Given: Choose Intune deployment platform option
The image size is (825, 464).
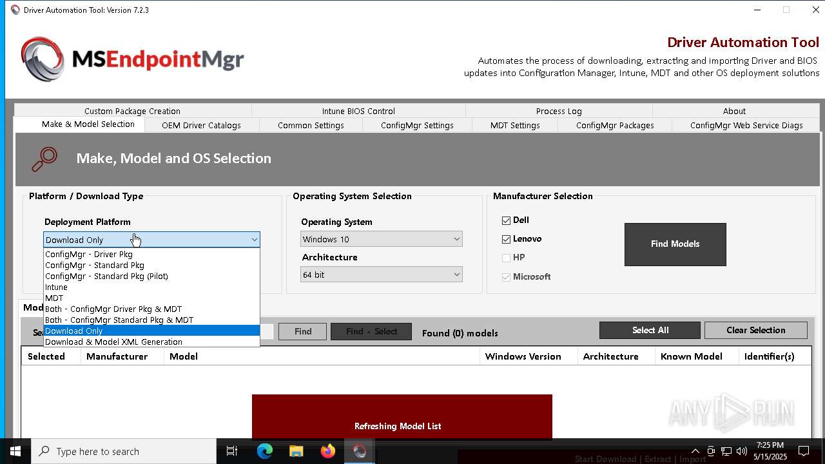Looking at the screenshot, I should click(151, 287).
